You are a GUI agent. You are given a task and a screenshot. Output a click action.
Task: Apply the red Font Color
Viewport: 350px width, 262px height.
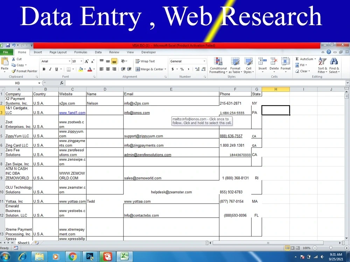point(90,69)
